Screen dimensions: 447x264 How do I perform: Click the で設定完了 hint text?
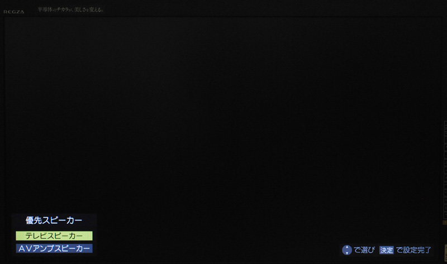[413, 250]
